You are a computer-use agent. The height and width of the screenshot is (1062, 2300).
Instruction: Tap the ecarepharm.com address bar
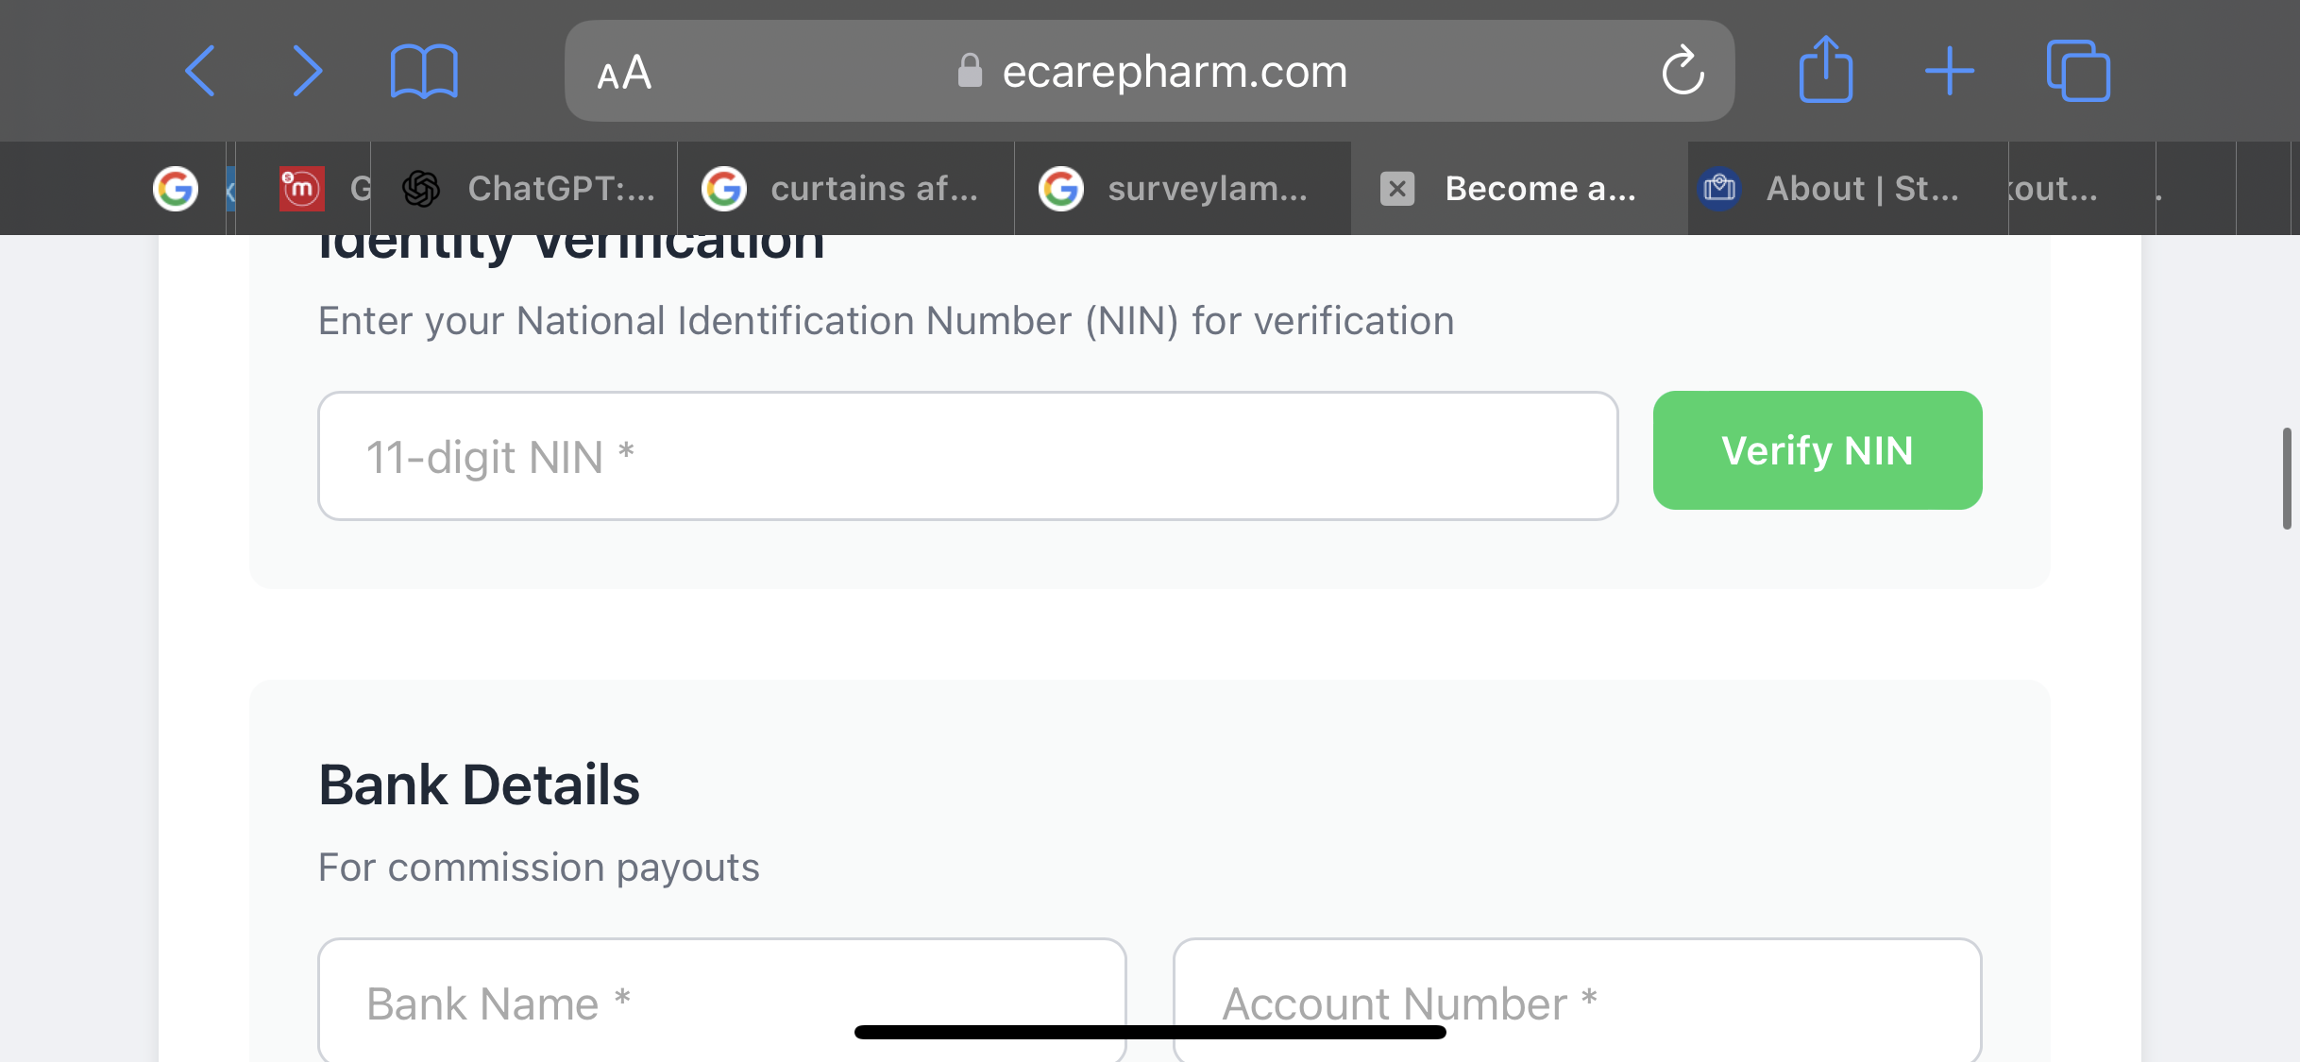1150,71
